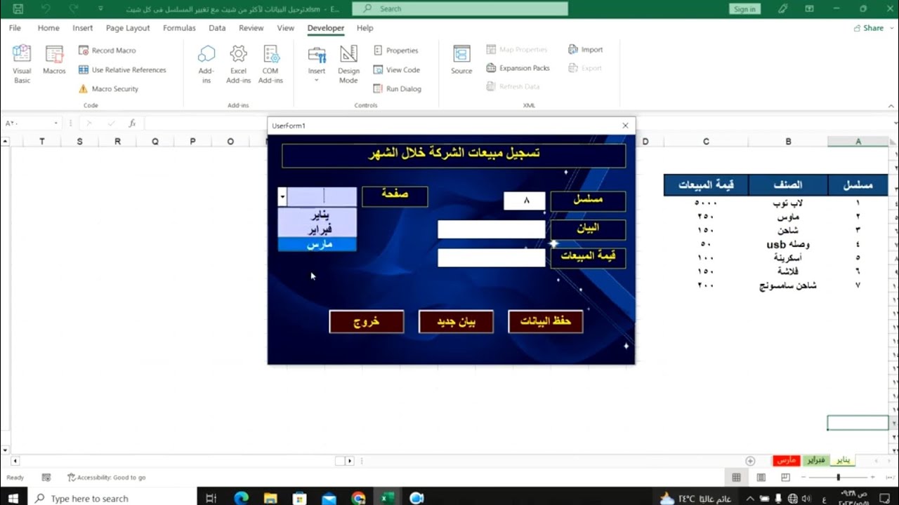This screenshot has height=505, width=899.
Task: Click cell with لاب توب
Action: coord(787,203)
